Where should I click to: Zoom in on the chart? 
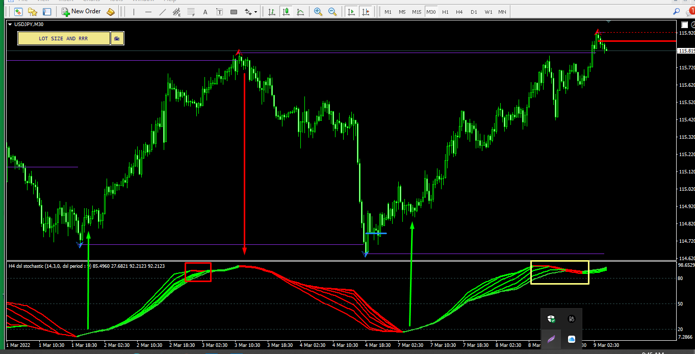[x=318, y=11]
